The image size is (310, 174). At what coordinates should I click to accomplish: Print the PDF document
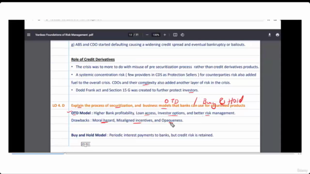click(278, 35)
